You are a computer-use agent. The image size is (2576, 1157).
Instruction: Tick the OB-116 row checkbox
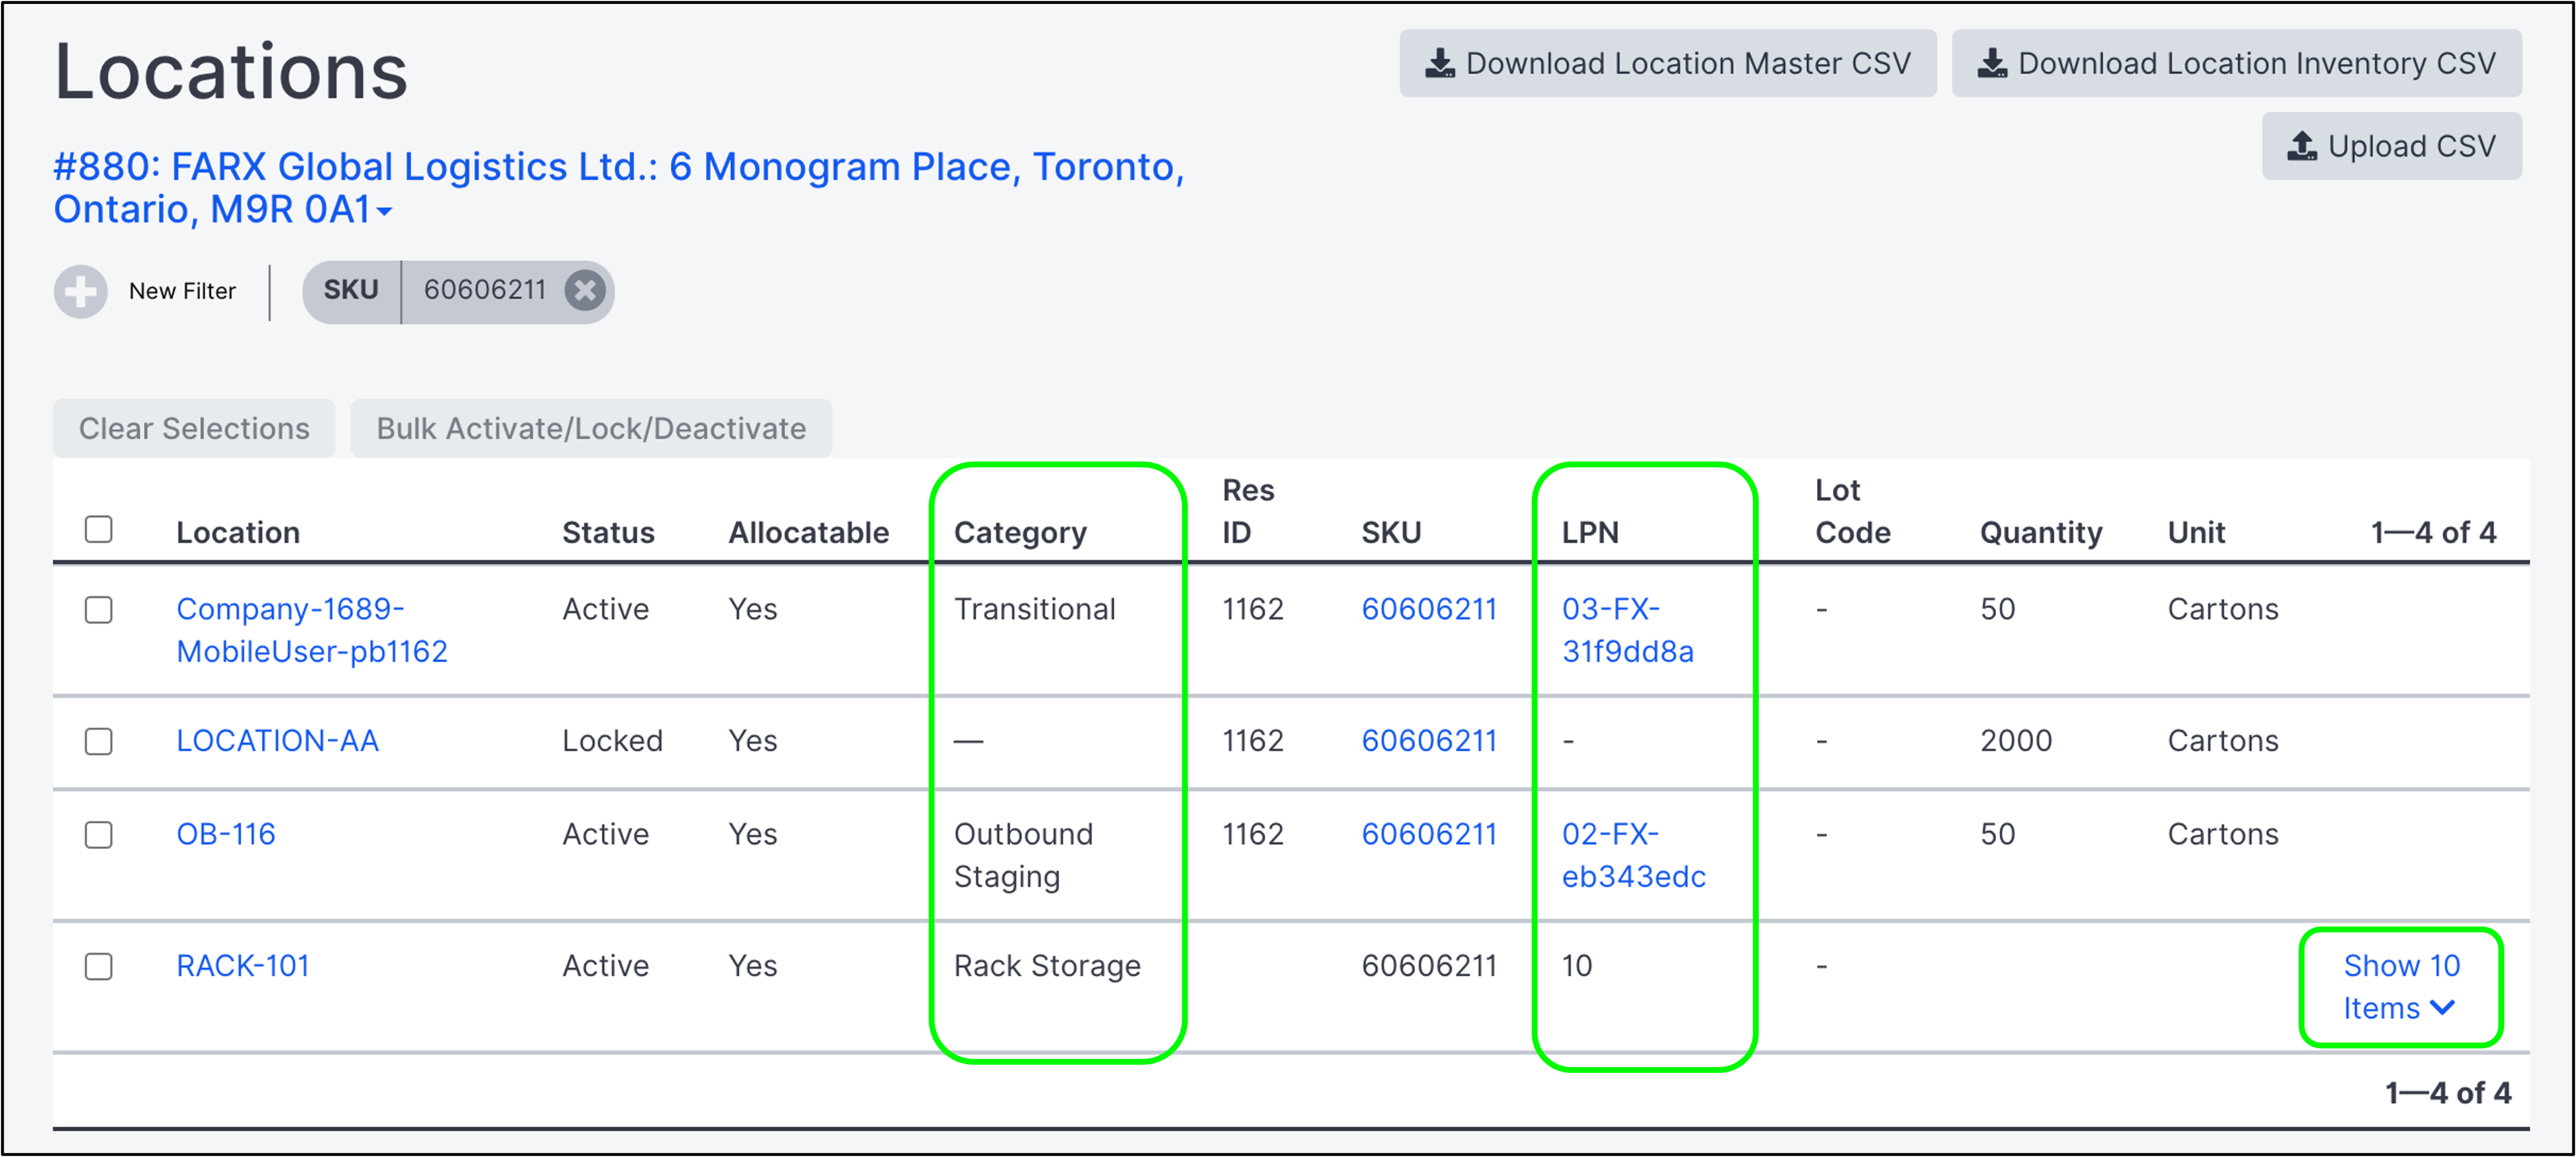click(x=98, y=834)
